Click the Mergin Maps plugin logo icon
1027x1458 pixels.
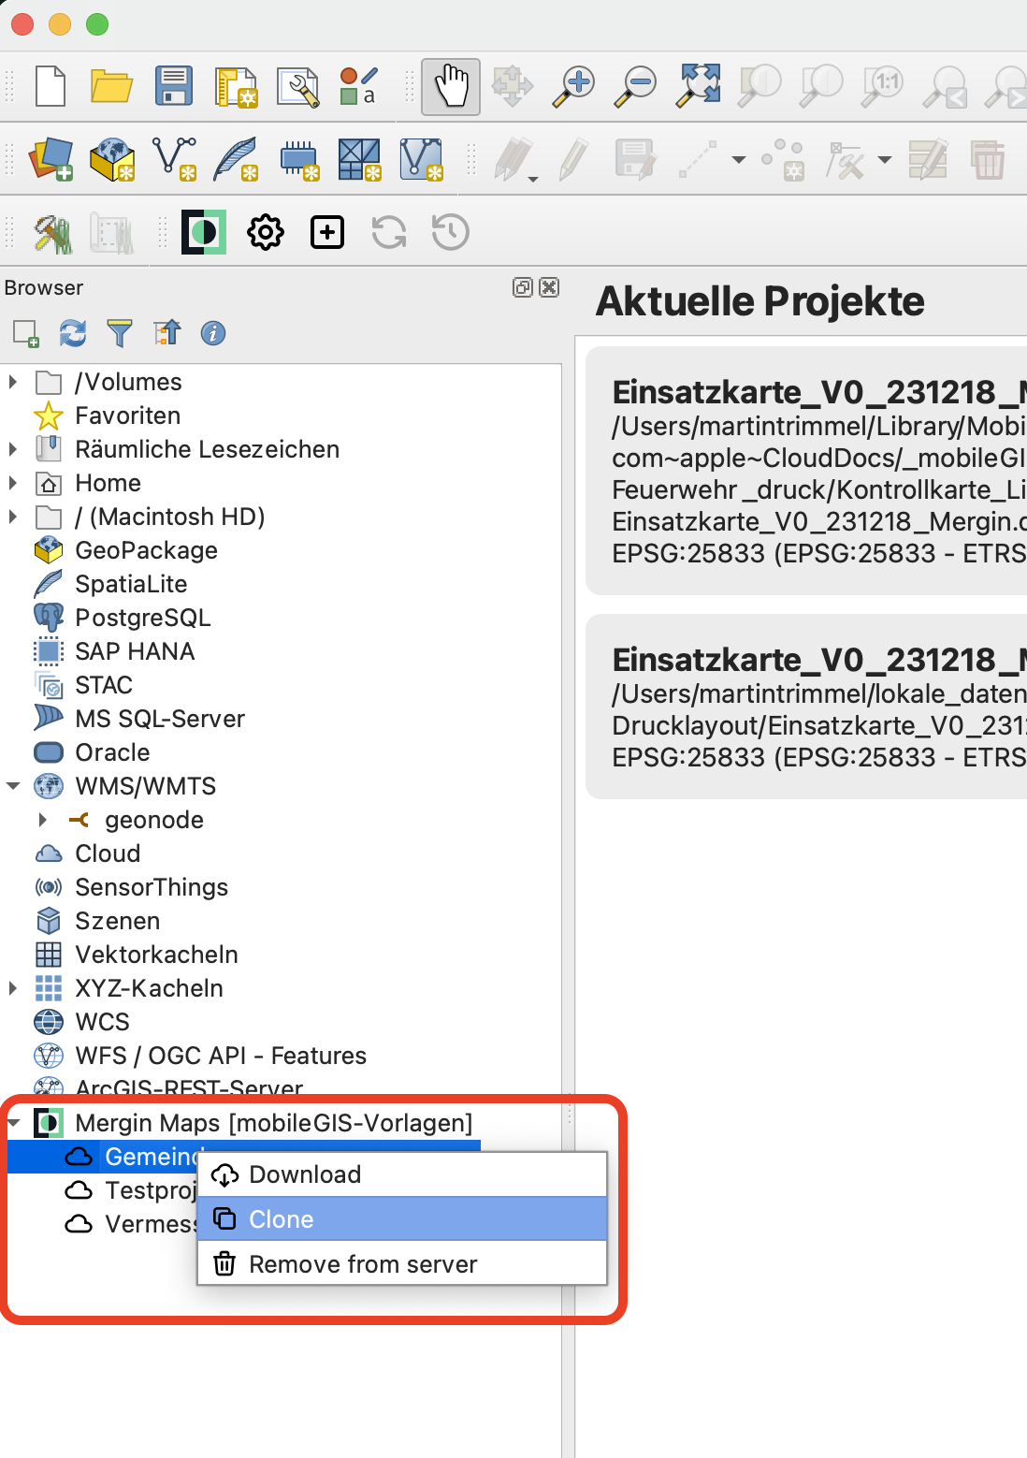[204, 232]
